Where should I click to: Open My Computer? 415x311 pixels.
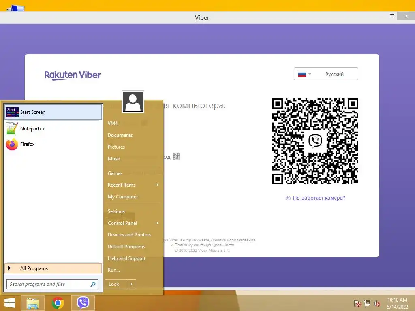tap(123, 197)
